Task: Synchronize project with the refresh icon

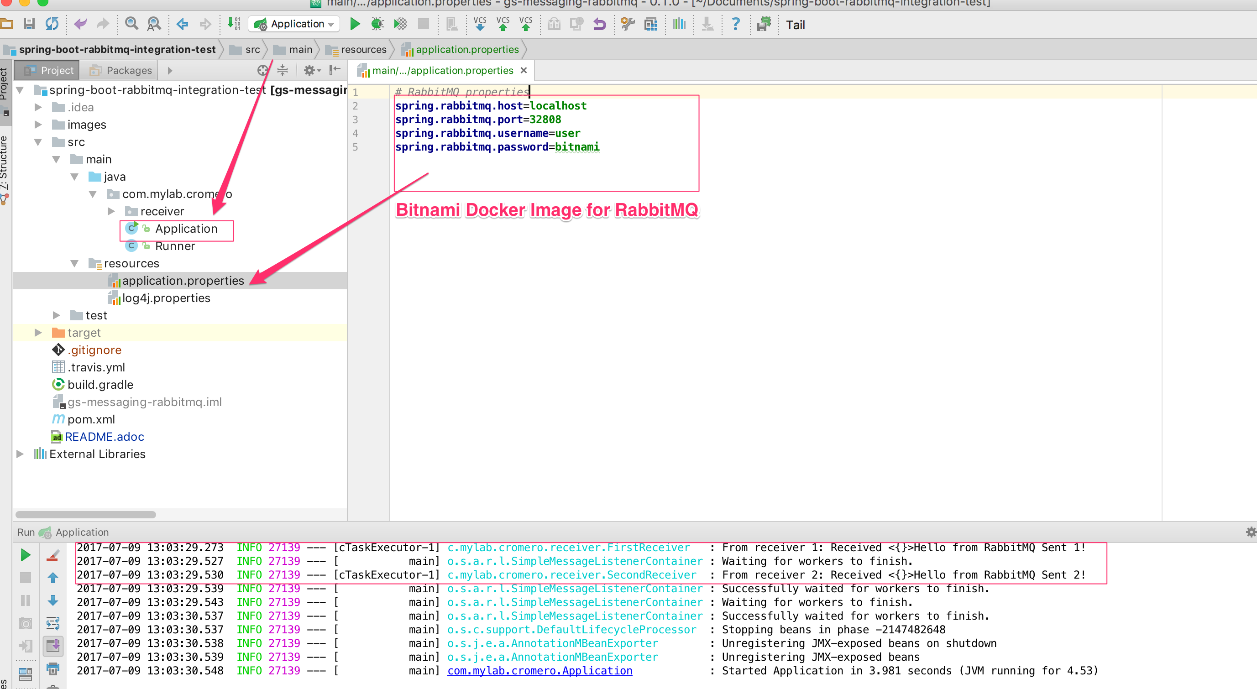Action: click(x=52, y=24)
